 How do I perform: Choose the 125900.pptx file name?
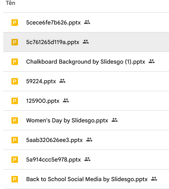[x=42, y=101]
